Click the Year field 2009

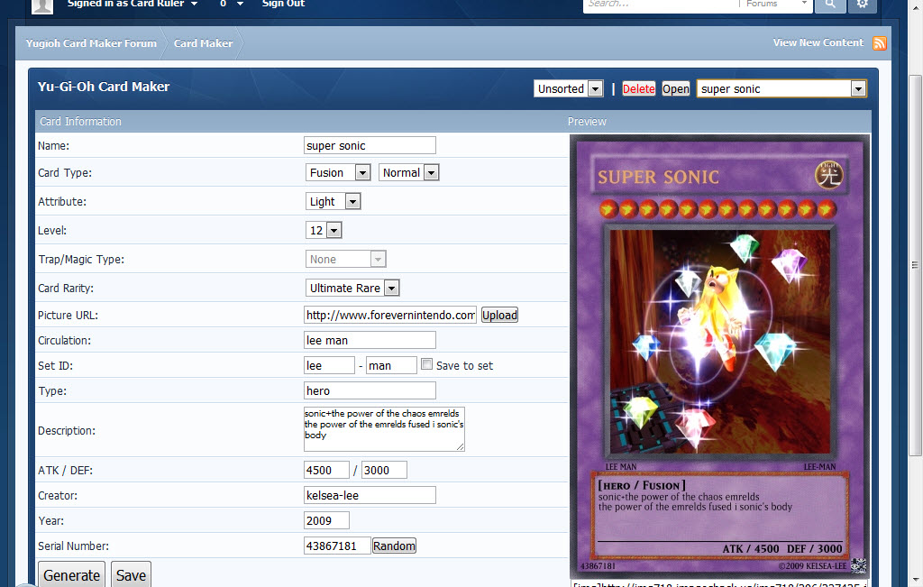point(326,520)
